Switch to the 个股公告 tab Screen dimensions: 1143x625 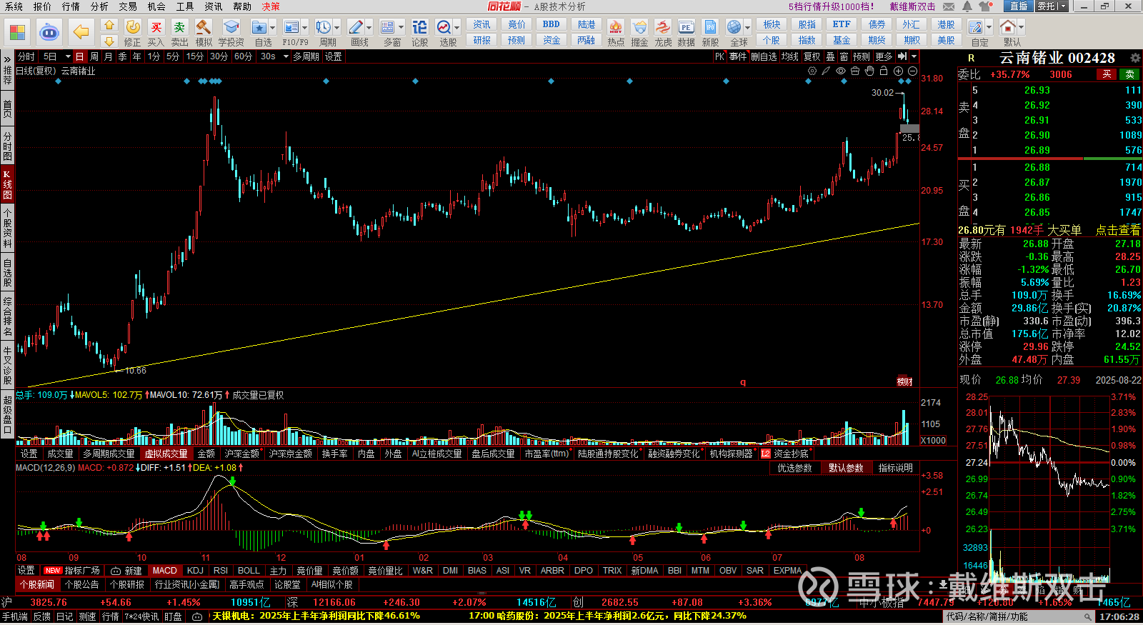tap(81, 584)
